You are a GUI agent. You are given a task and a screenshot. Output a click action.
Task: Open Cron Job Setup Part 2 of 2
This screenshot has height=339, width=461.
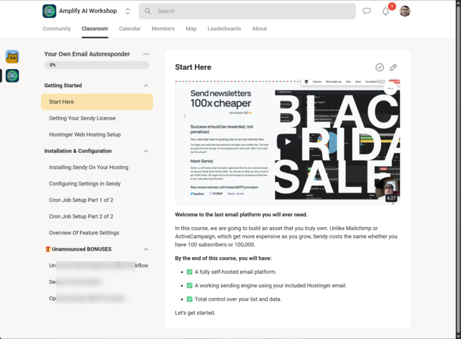81,216
